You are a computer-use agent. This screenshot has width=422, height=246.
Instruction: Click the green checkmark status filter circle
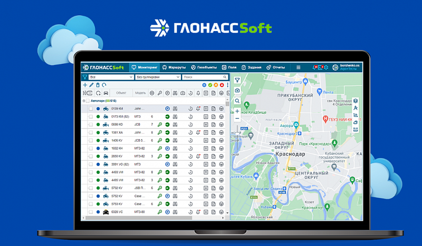click(x=210, y=85)
